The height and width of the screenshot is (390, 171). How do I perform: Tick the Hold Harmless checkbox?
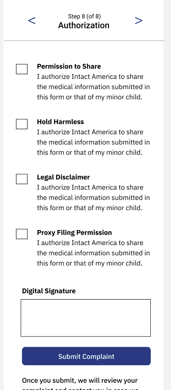coord(21,124)
